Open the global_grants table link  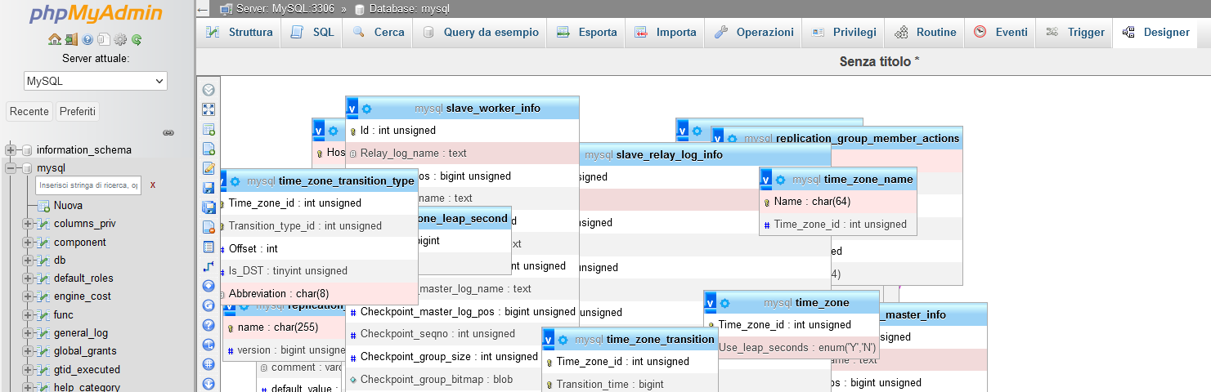pos(85,351)
